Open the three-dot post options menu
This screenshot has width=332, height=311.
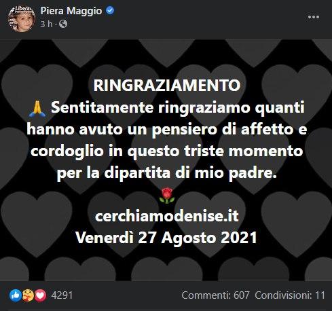tap(314, 17)
